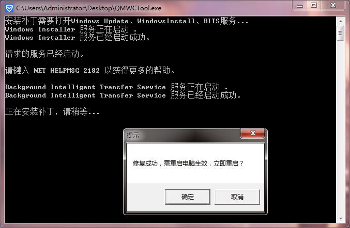350x228 pixels.
Task: Click the QMWCTool.exe path in title bar
Action: pyautogui.click(x=88, y=8)
